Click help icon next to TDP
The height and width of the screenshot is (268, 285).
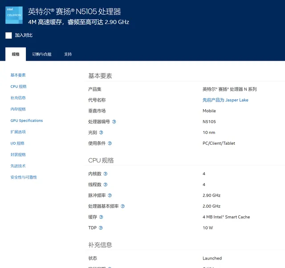101,228
